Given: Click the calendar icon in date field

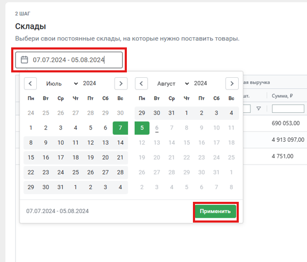Looking at the screenshot, I should [25, 60].
